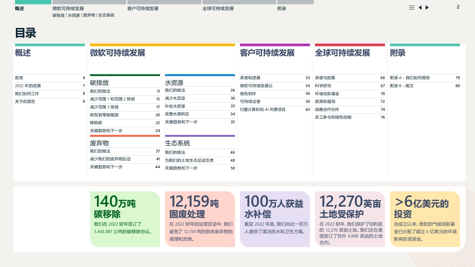
Task: Jump to 战略合作伙伴 entry
Action: coord(350,109)
